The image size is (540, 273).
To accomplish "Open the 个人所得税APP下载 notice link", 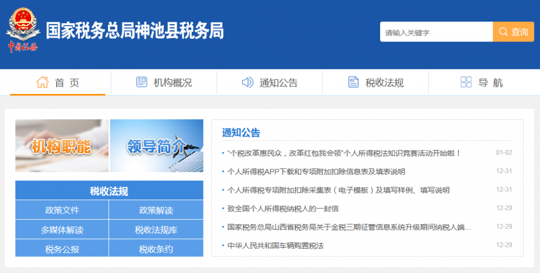I will tap(316, 172).
